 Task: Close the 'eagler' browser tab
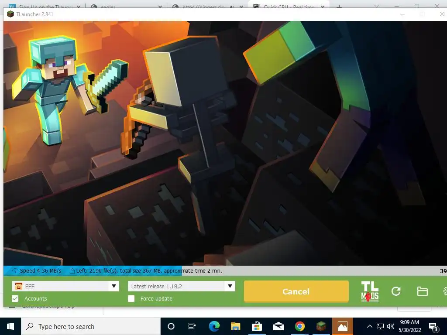(x=160, y=7)
